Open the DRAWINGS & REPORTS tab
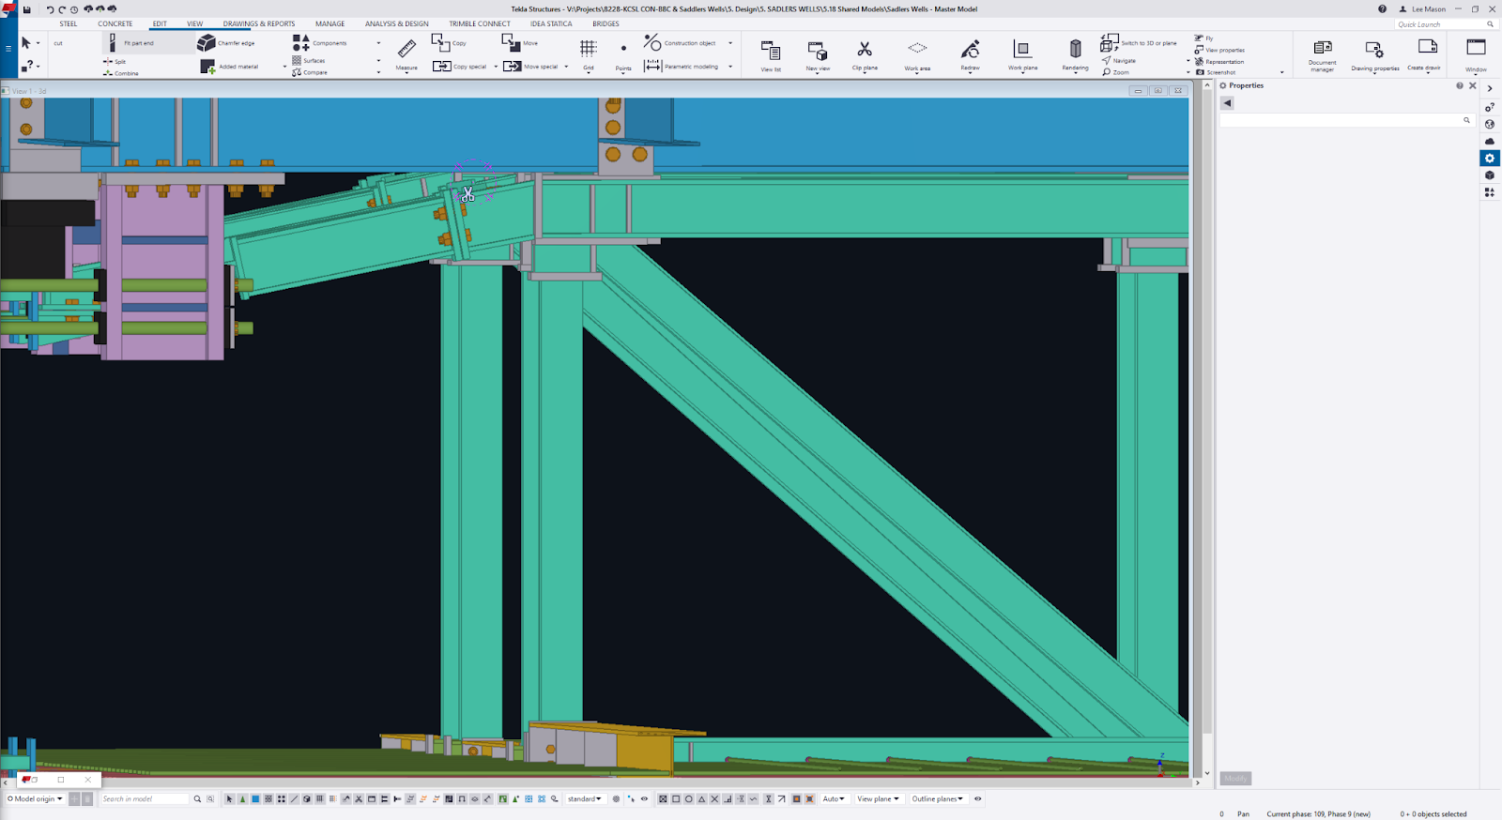 coord(259,23)
